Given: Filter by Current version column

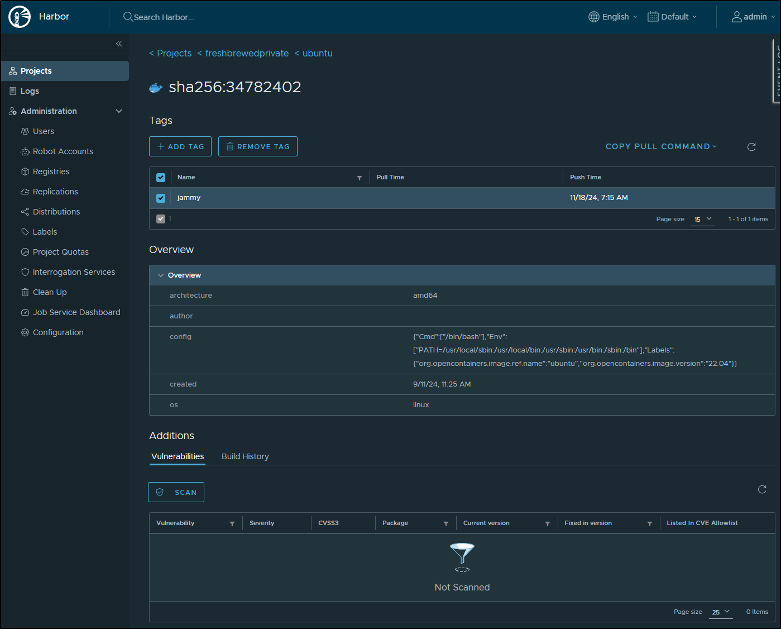Looking at the screenshot, I should tap(548, 523).
